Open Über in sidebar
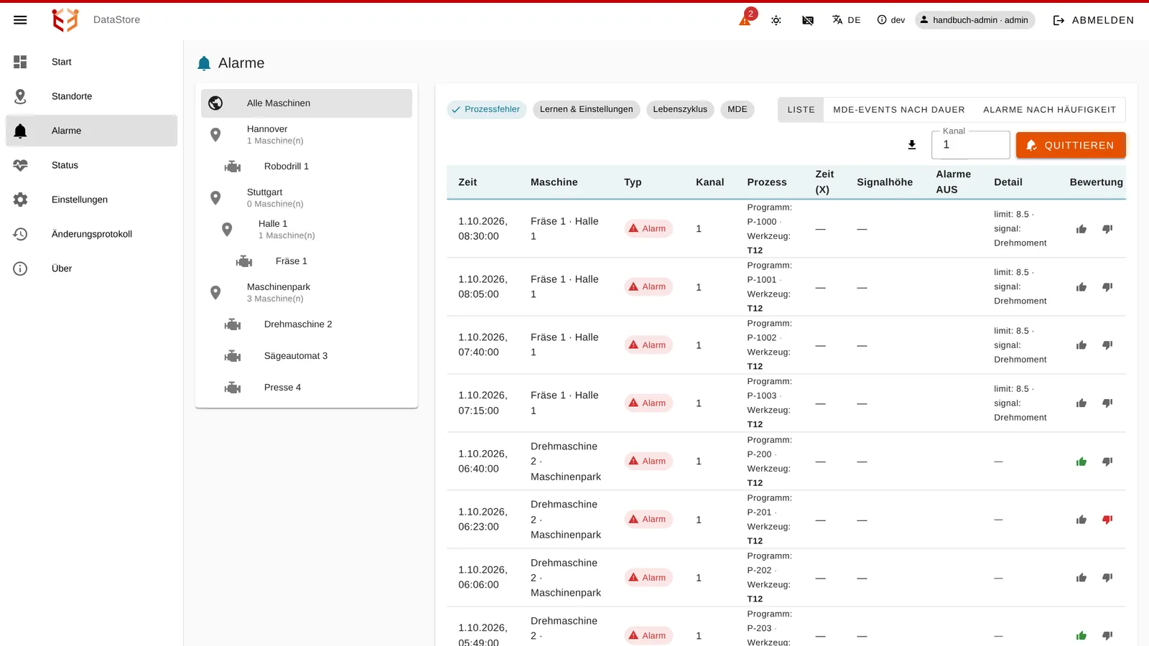Screen dimensions: 1149x646 pyautogui.click(x=92, y=268)
